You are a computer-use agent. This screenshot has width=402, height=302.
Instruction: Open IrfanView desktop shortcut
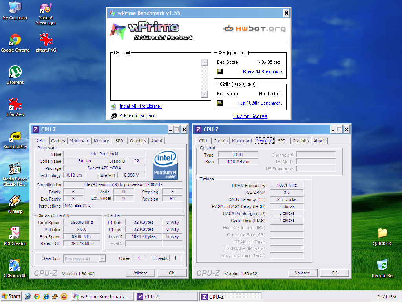point(15,107)
